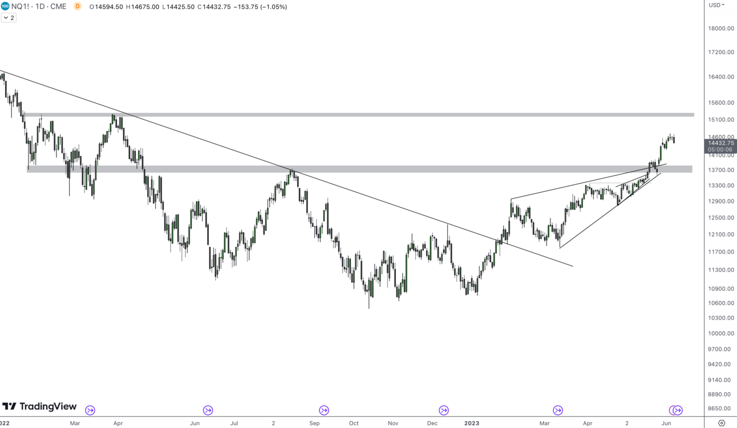Click the NQ1! symbol logo badge
Viewport: 737px width, 428px height.
(5, 6)
